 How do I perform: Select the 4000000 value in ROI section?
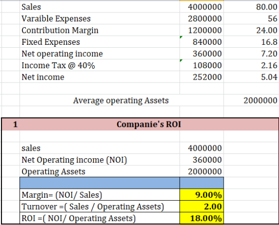202,148
